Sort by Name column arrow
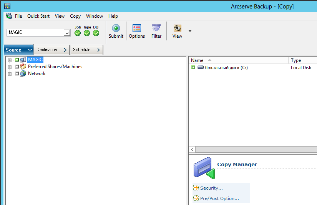Screen dimensions: 317x205 point(209,60)
